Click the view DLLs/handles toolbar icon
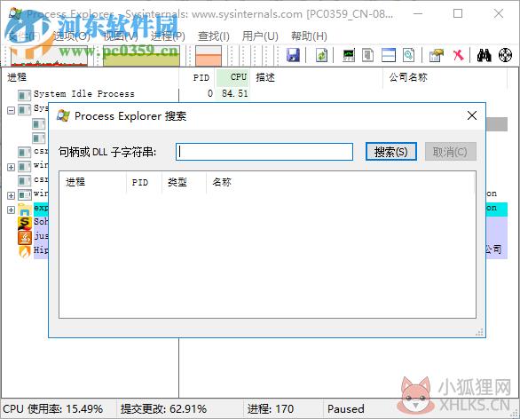 (408, 55)
